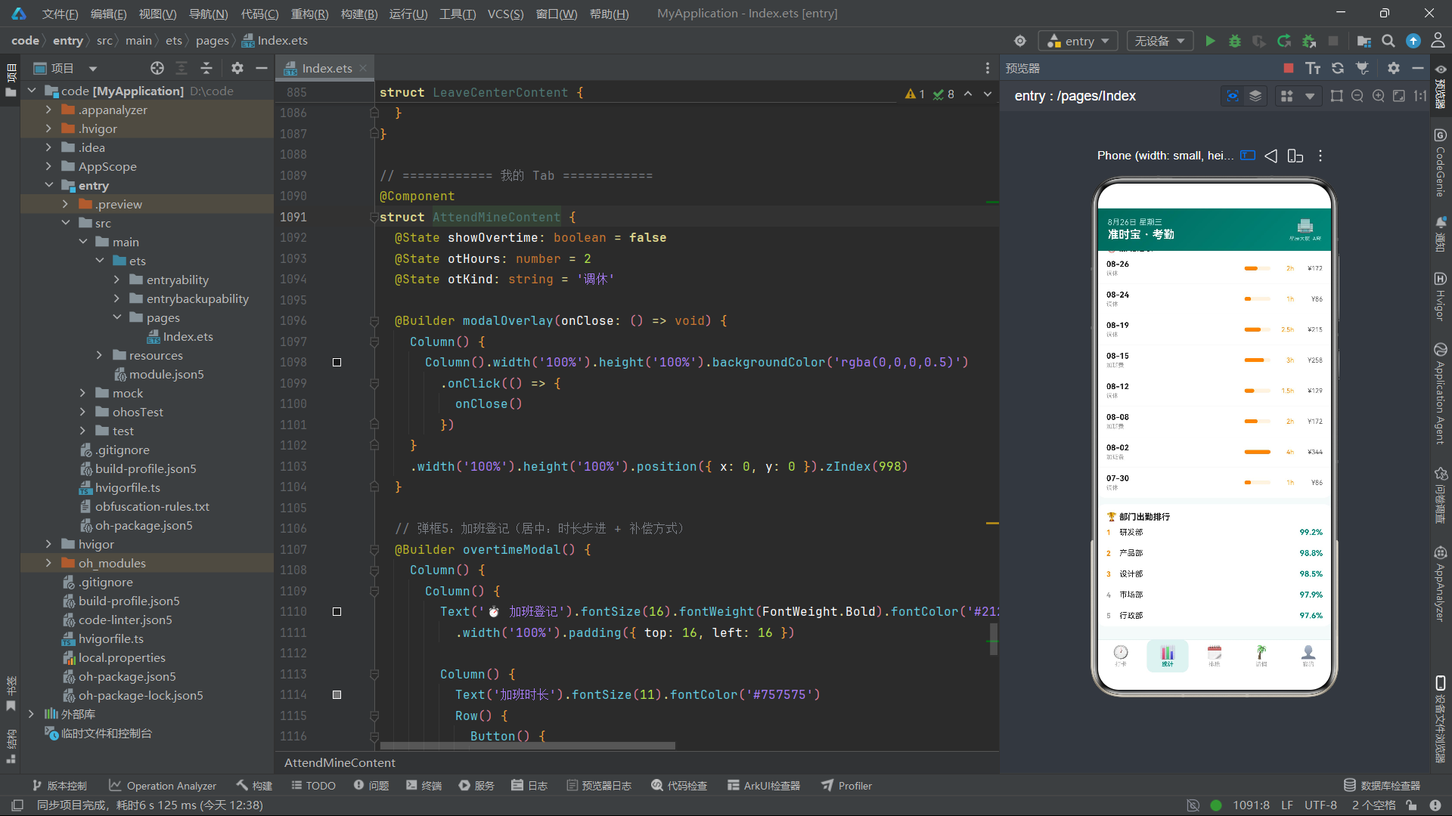Screen dimensions: 1452x816
Task: Zoom in the preview
Action: point(1379,96)
